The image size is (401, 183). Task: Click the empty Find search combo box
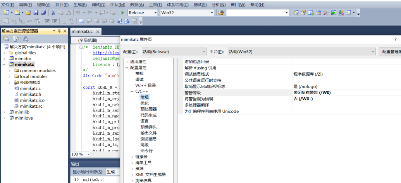click(258, 12)
